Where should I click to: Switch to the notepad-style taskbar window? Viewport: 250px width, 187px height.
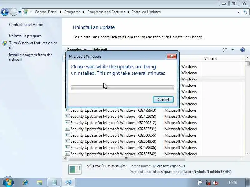54,182
